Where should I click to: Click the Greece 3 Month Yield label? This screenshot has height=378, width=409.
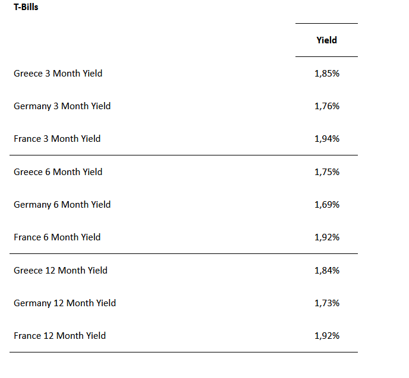point(58,74)
